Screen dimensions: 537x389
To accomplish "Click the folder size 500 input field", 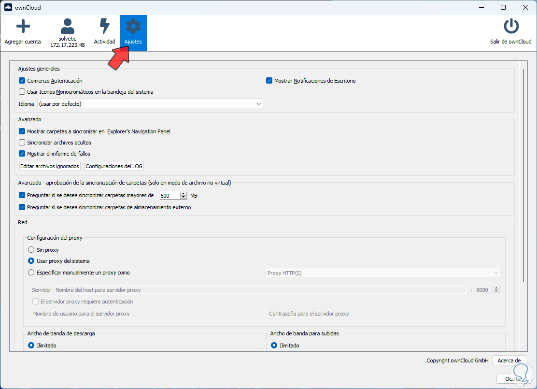I will click(170, 195).
